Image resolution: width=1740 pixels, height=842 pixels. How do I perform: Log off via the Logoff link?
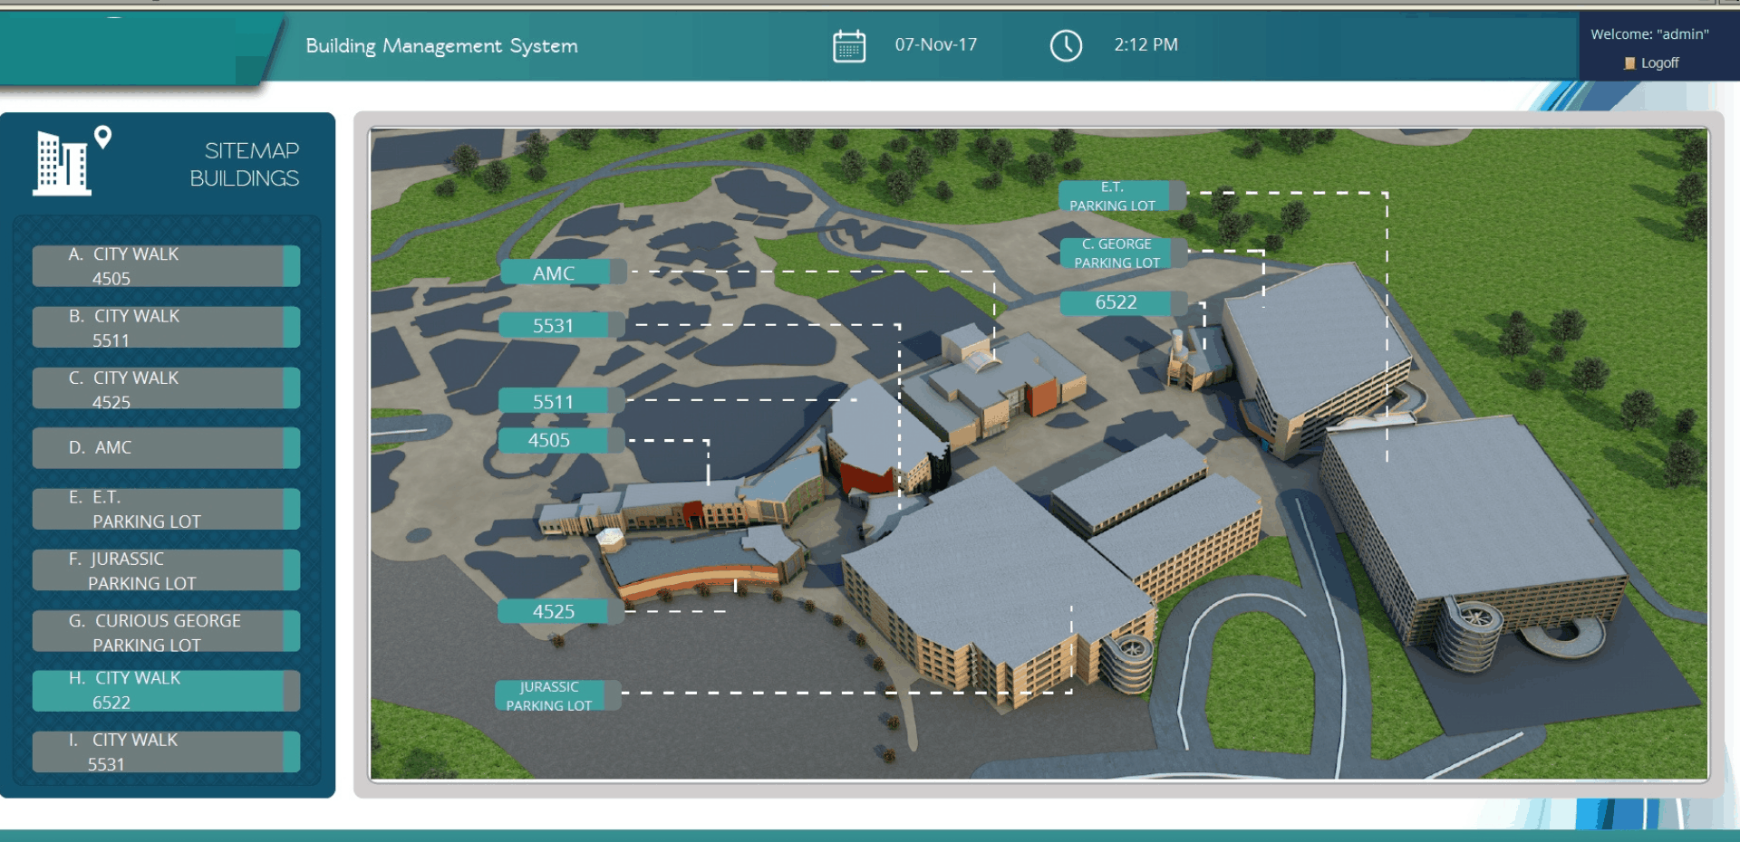1659,63
